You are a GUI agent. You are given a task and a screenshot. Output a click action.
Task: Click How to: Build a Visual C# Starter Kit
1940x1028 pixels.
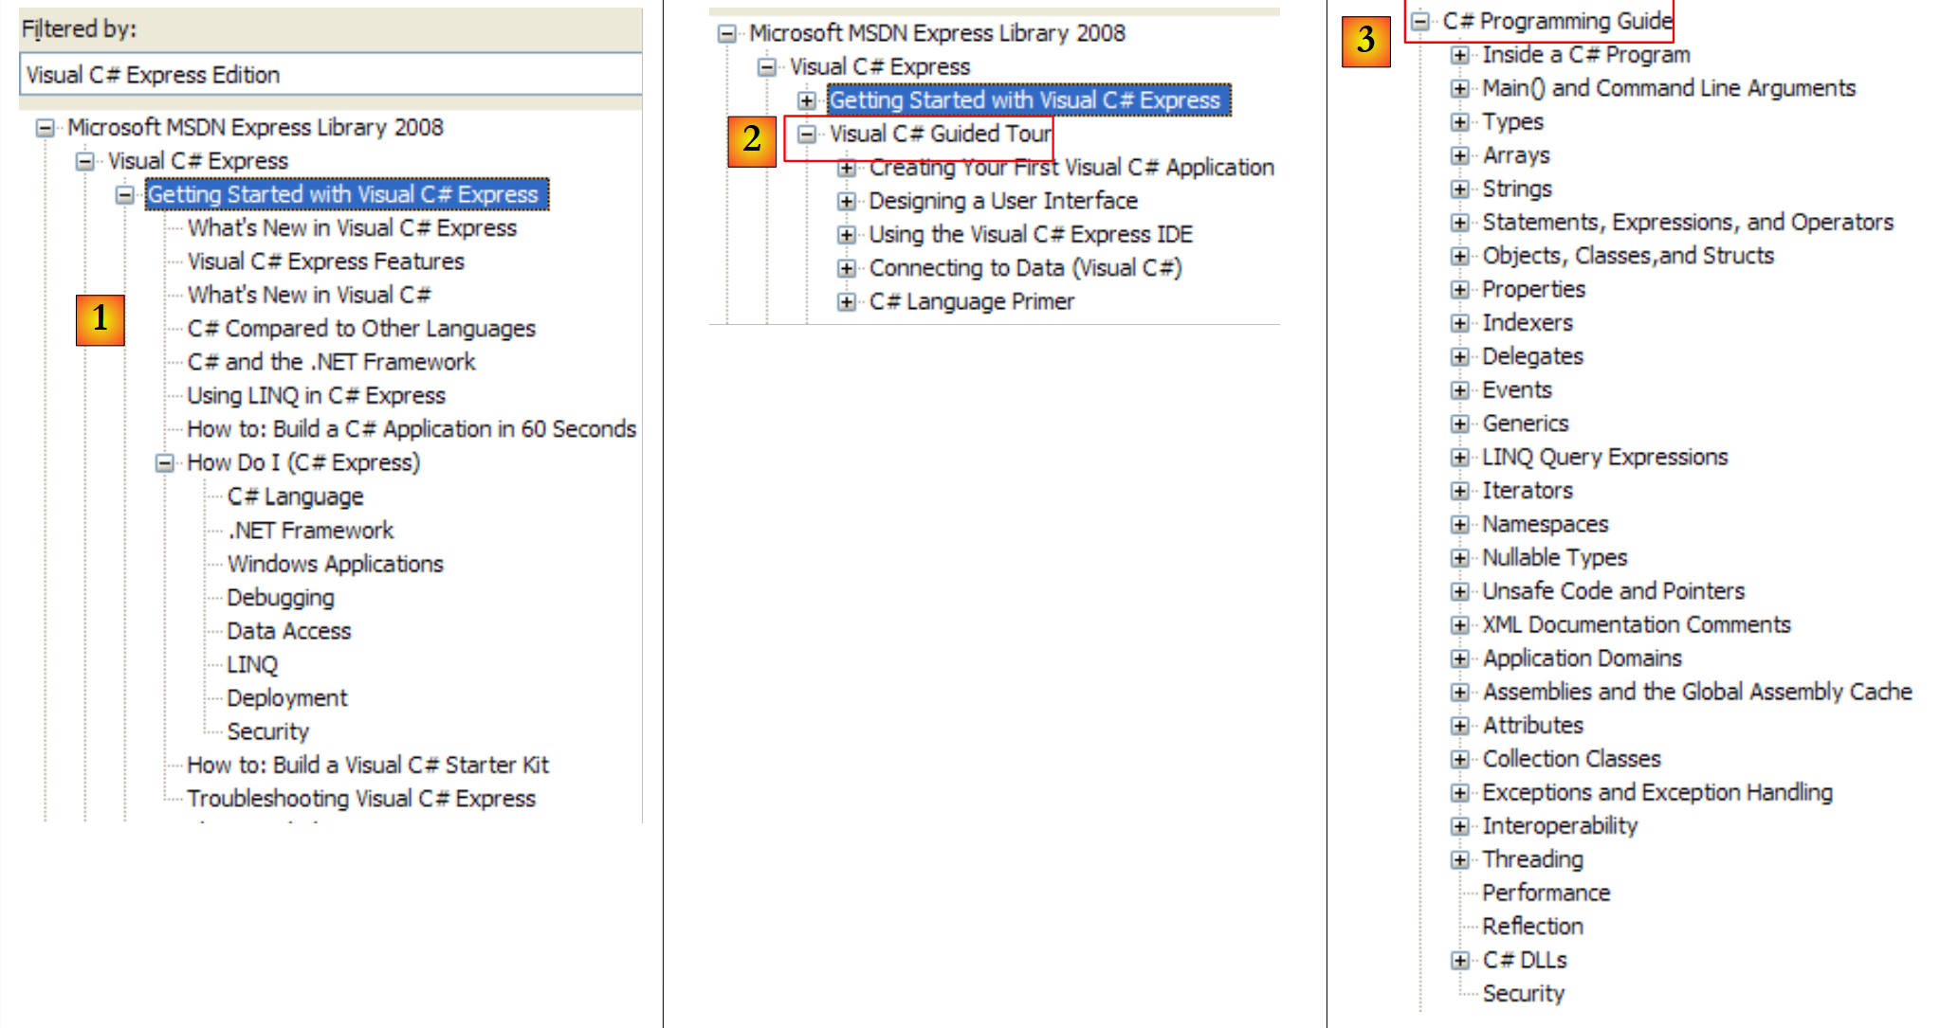point(368,766)
